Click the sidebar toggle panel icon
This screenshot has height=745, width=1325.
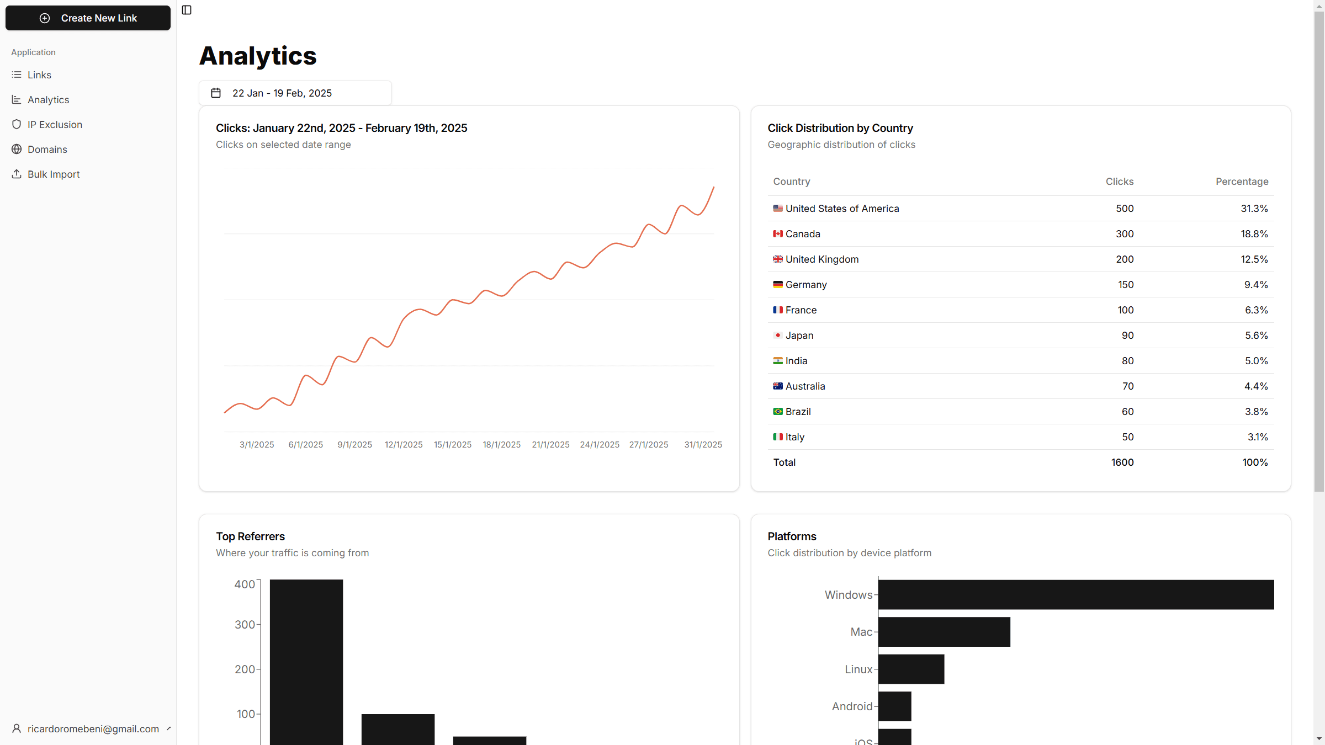tap(187, 10)
